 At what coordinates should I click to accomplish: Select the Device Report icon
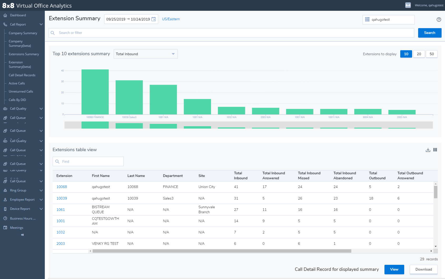tap(5, 209)
